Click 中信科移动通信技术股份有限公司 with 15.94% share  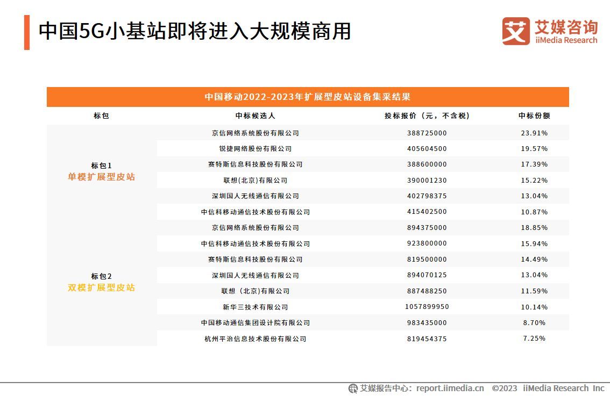coord(255,243)
